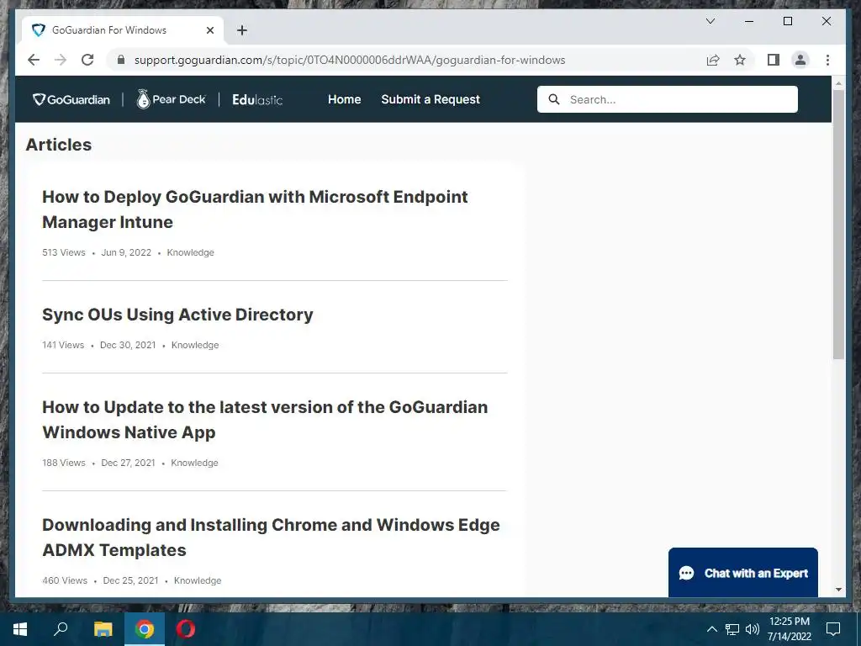
Task: Click the Chrome taskbar icon
Action: pyautogui.click(x=145, y=629)
